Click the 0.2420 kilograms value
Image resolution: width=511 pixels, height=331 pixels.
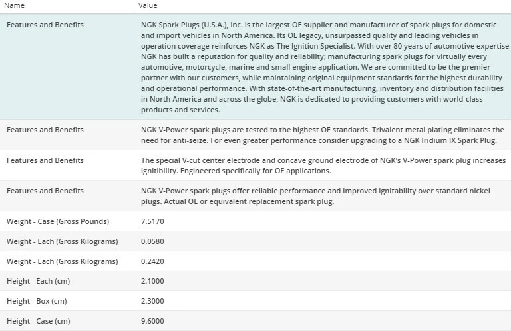[152, 261]
